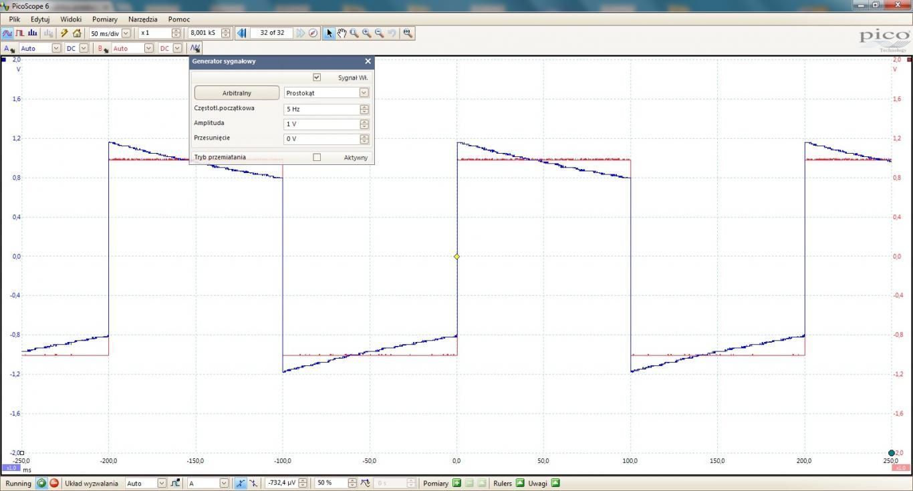The width and height of the screenshot is (913, 491).
Task: Select the Zoom-in tool
Action: pyautogui.click(x=367, y=33)
